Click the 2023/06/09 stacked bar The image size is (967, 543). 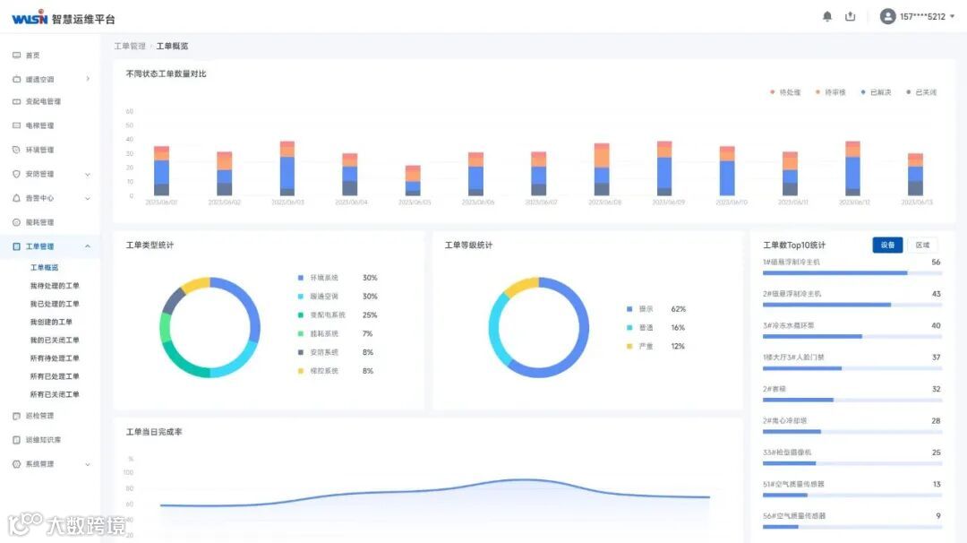[x=664, y=168]
